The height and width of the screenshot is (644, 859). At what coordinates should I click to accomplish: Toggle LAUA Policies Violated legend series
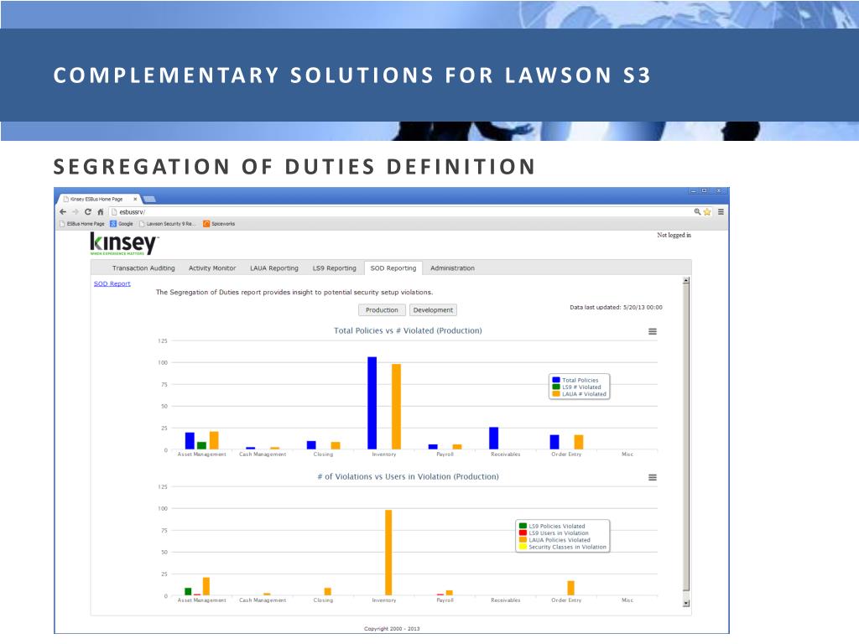pyautogui.click(x=554, y=541)
